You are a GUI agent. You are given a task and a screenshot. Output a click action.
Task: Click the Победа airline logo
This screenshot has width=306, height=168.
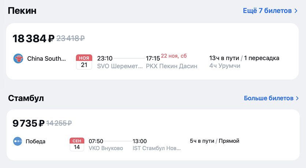pyautogui.click(x=18, y=141)
